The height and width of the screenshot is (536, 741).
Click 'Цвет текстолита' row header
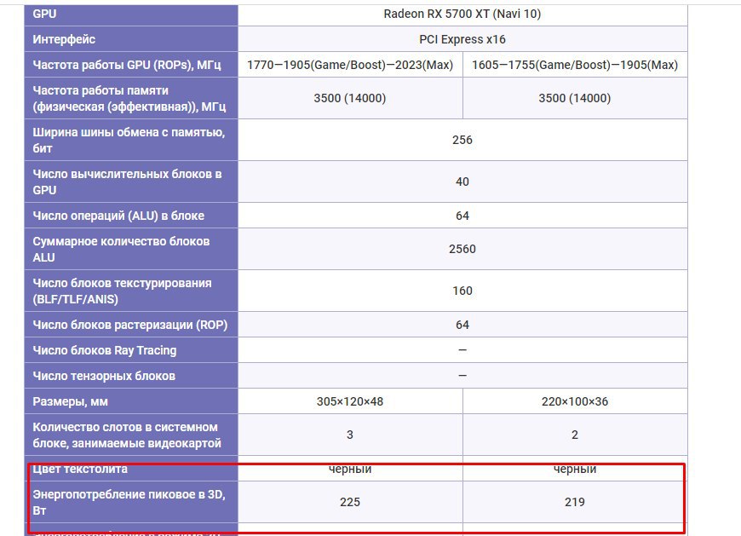click(131, 469)
